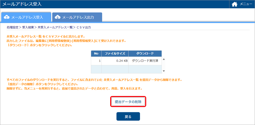Click the table scrollbar up arrow

(x=164, y=59)
